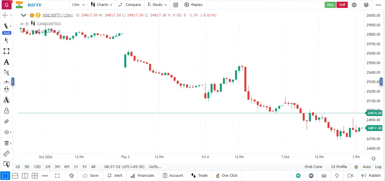Select the two-row split chart layout
Screen dimensions: 385x181
tap(15, 176)
